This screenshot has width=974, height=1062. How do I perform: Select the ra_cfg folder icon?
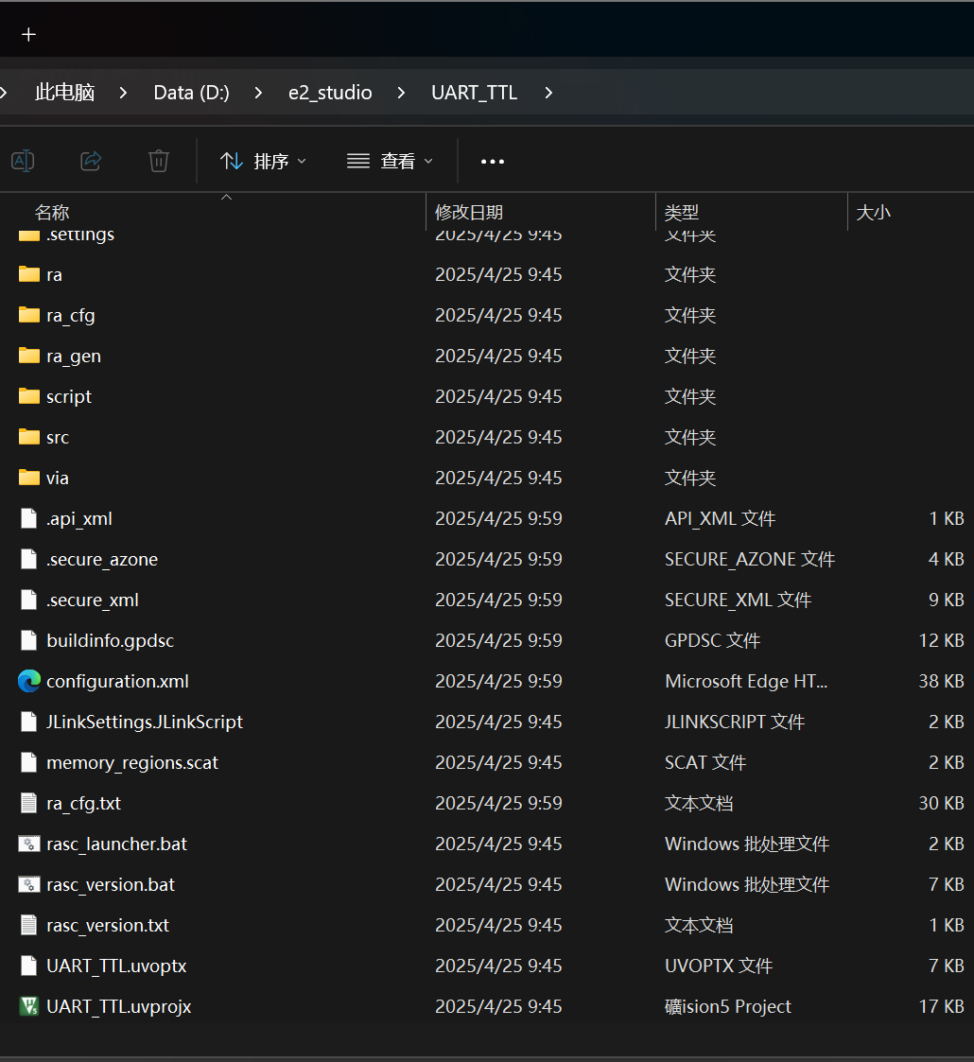coord(29,315)
